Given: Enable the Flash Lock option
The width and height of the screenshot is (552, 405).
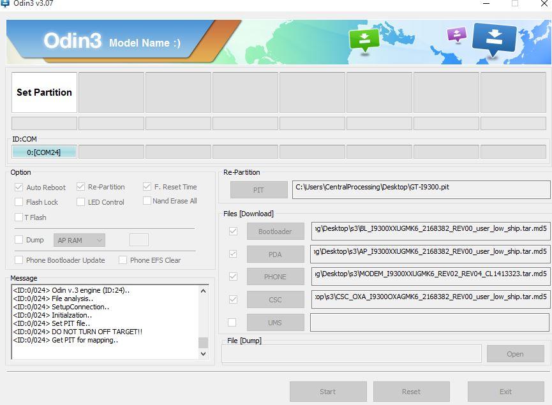Looking at the screenshot, I should pyautogui.click(x=19, y=202).
